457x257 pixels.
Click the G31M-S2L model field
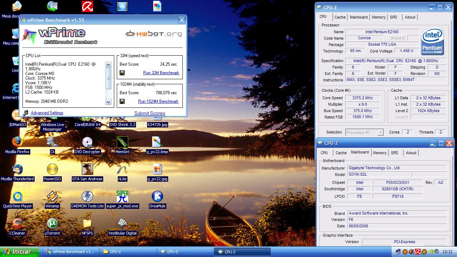(x=379, y=175)
